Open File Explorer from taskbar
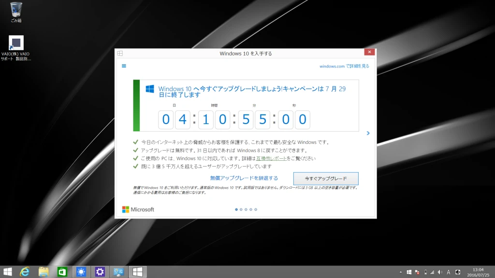Screen dimensions: 495x278 coord(44,272)
